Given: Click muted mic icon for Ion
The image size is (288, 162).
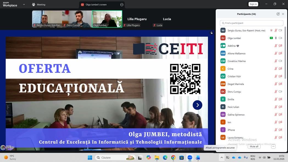Looking at the screenshot, I should (276, 122).
